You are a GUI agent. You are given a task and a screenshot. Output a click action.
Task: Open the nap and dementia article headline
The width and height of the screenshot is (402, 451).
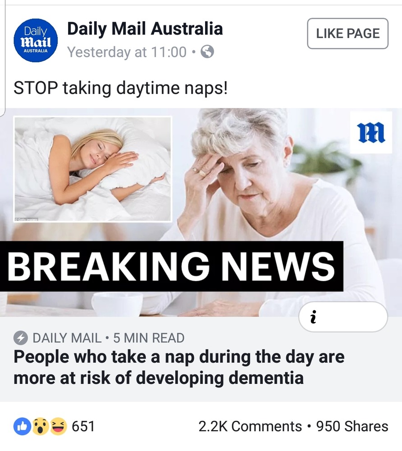179,367
